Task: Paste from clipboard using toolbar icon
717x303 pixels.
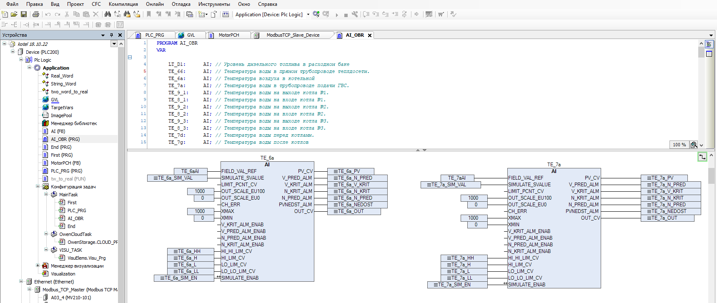Action: coord(86,14)
